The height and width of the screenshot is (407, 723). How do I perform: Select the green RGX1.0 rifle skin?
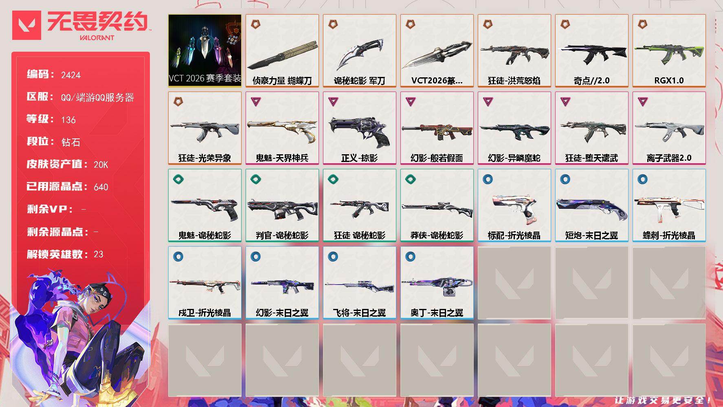point(669,50)
